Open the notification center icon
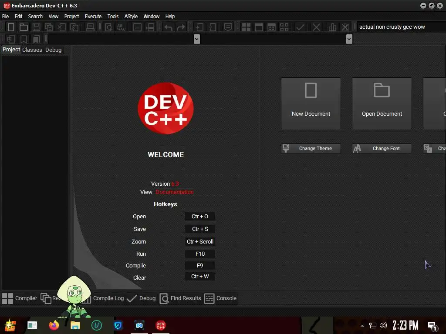This screenshot has height=334, width=446. point(432,326)
